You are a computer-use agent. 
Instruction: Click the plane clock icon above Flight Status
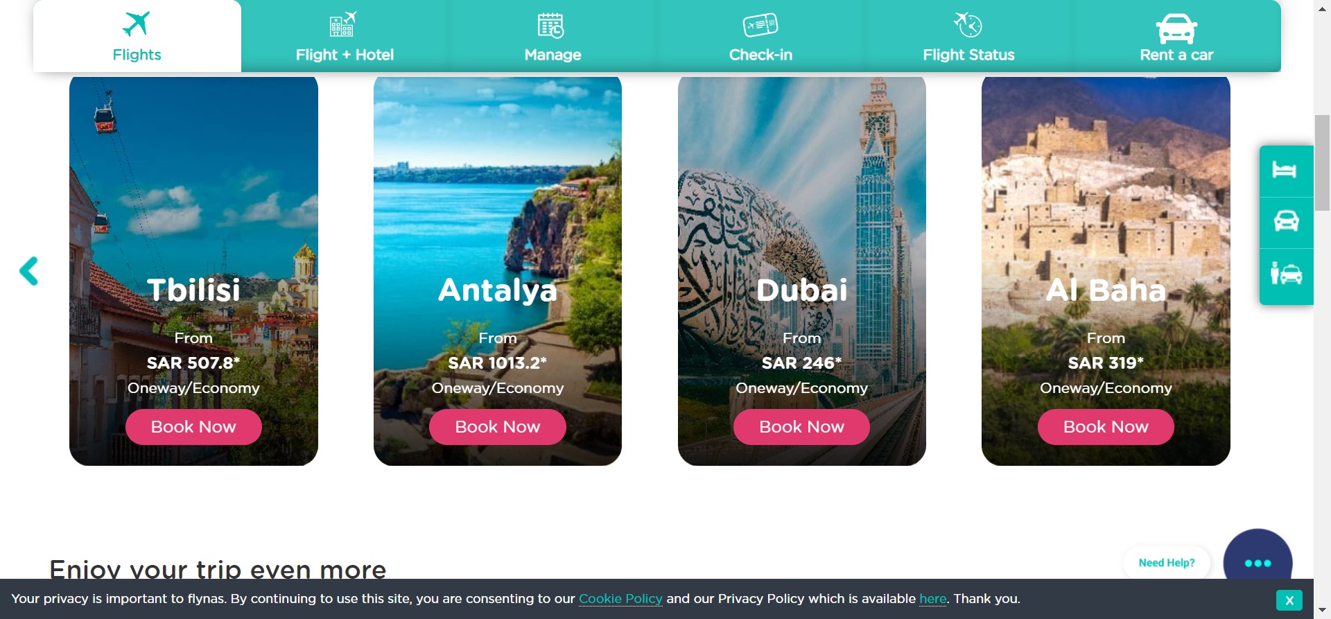(968, 25)
